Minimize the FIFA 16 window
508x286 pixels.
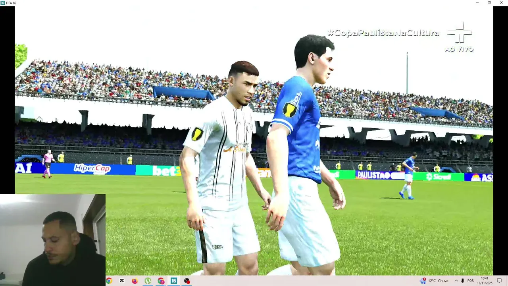coord(477,3)
